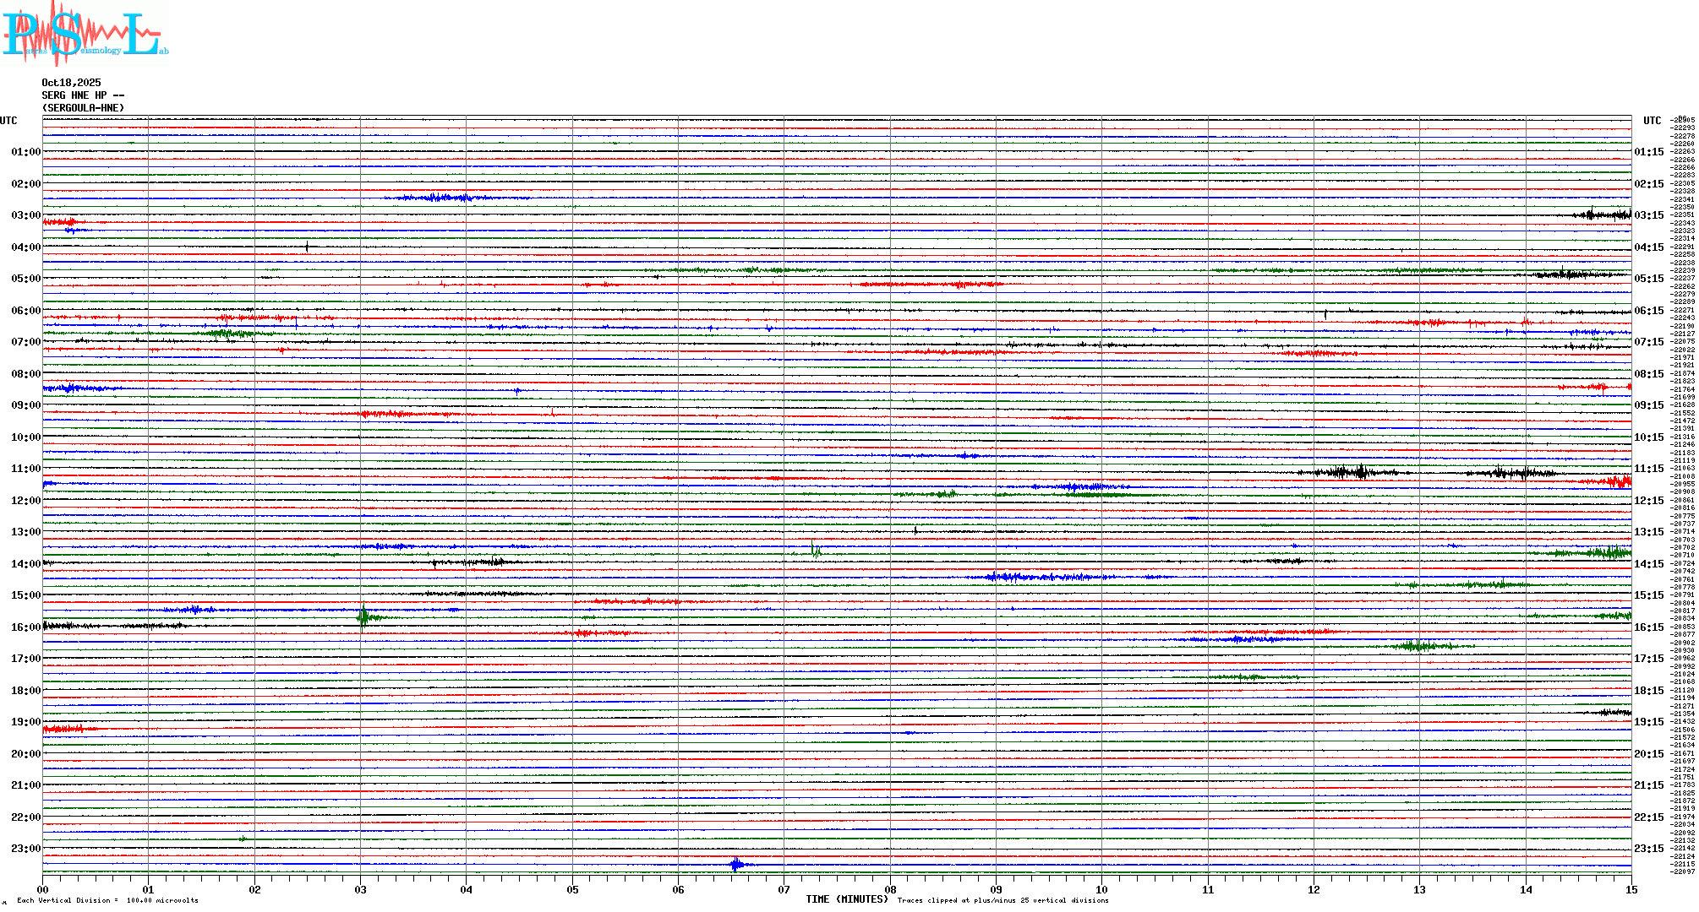The height and width of the screenshot is (912, 1699).
Task: Select the 16:00 hour label on left axis
Action: (x=25, y=627)
